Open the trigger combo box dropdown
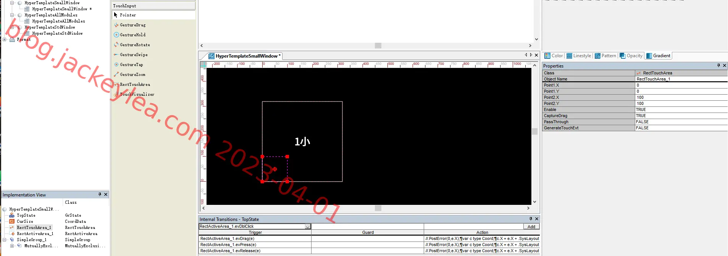Screen dimensions: 728x256 [x=308, y=227]
